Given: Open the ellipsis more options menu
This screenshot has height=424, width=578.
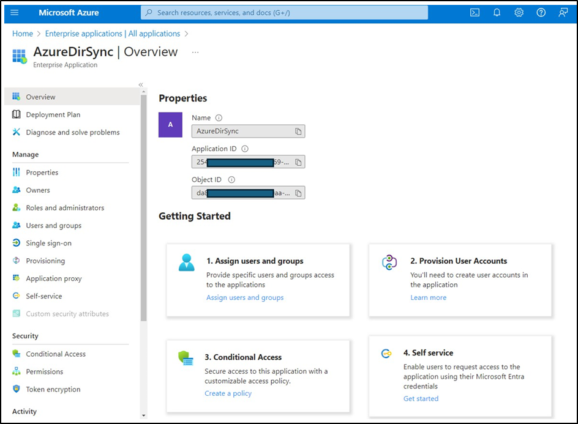Looking at the screenshot, I should tap(195, 53).
